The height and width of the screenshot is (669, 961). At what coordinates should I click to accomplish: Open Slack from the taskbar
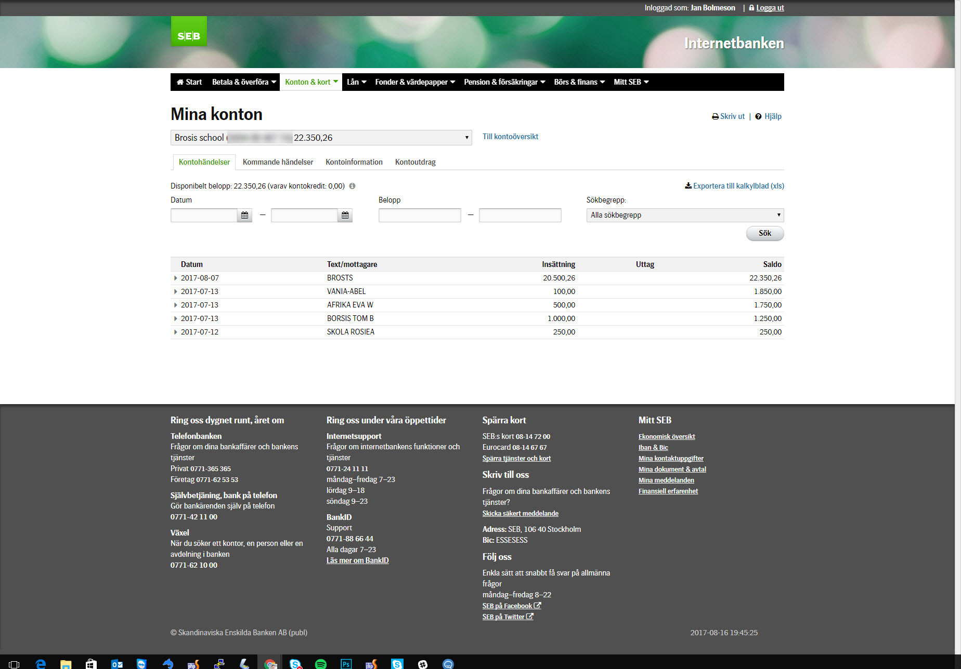(x=423, y=664)
